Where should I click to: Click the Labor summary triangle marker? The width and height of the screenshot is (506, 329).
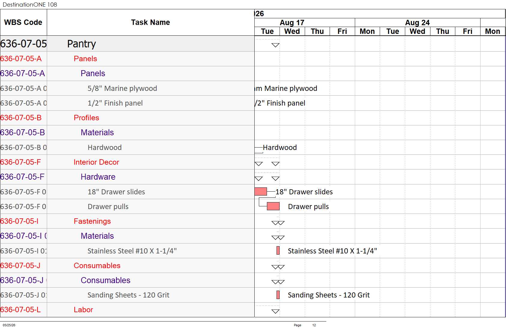pyautogui.click(x=275, y=311)
